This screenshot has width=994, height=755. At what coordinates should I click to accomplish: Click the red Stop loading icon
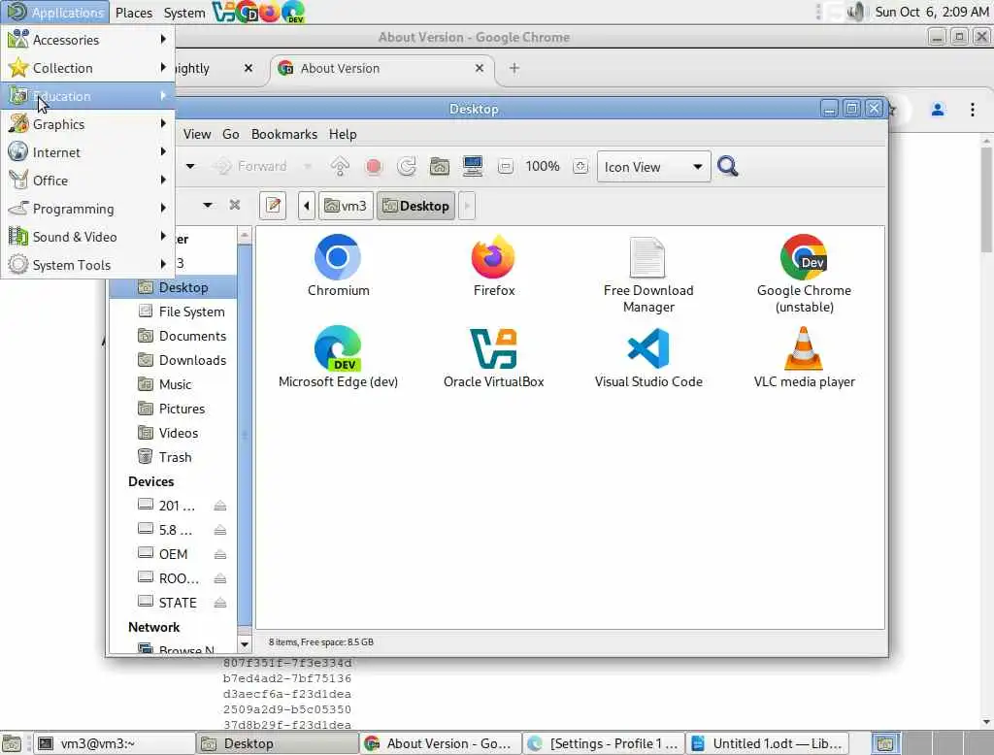(374, 167)
